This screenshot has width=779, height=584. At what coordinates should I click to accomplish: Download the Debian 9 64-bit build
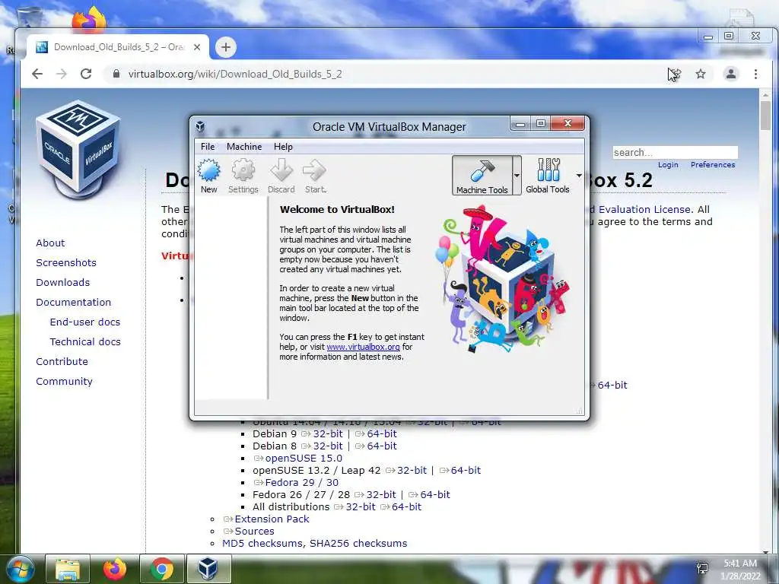(x=382, y=433)
